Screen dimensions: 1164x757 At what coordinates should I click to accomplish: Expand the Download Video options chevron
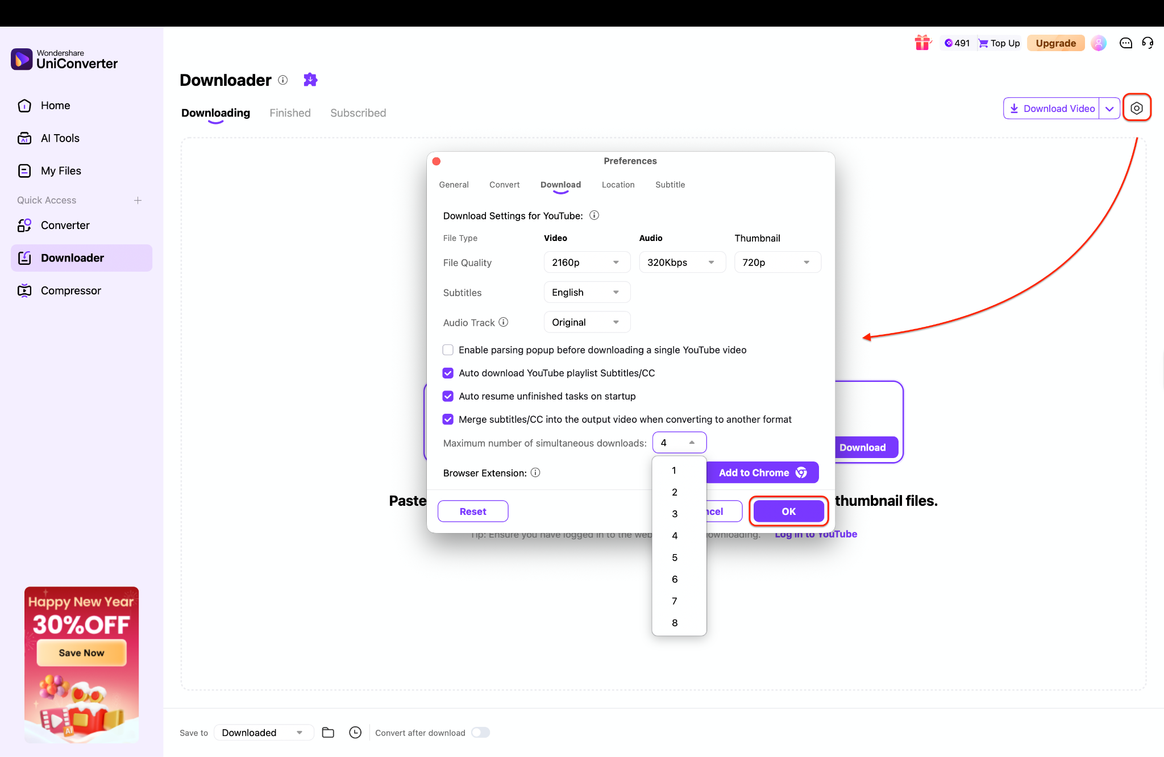click(1109, 108)
